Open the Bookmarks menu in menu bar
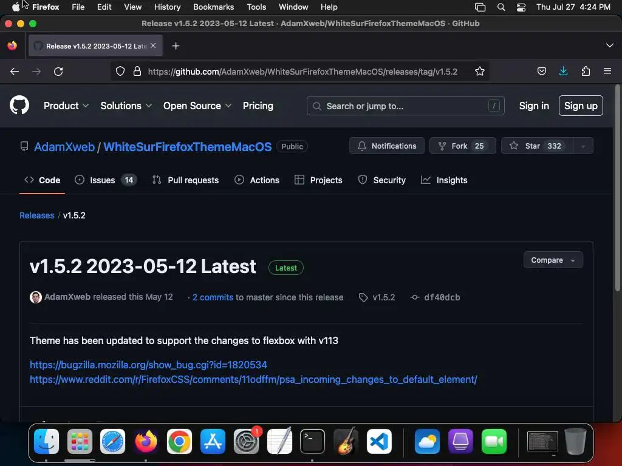622x466 pixels. click(213, 7)
